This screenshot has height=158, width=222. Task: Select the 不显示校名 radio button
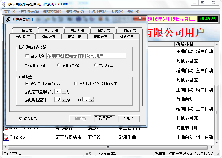[x=58, y=65]
